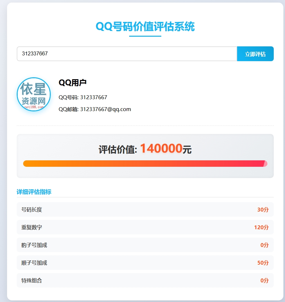Click the QQ号码: 312337667 line
Viewport: 285px width, 302px height.
point(83,97)
